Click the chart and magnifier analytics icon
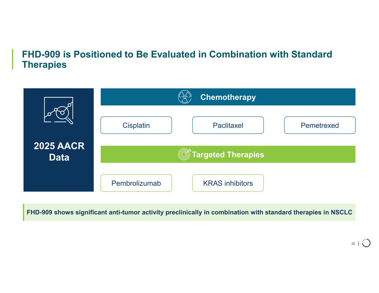Screen dimensions: 379x293 tap(59, 110)
